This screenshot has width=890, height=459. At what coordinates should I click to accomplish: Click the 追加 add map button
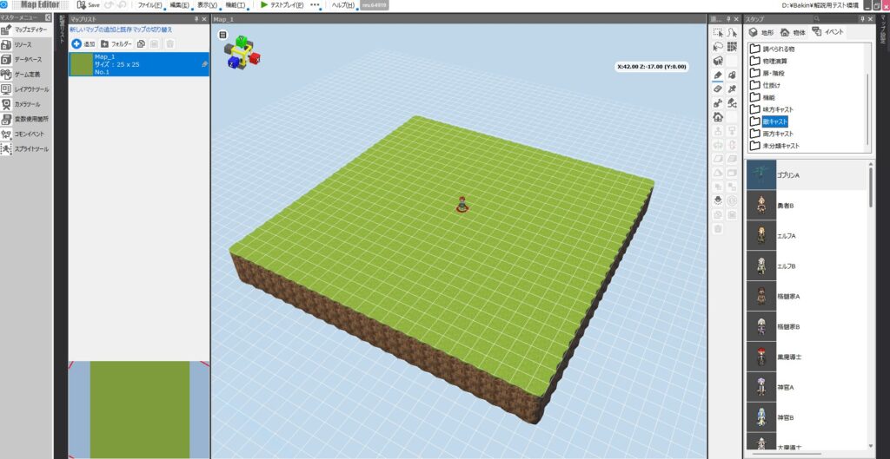coord(83,43)
